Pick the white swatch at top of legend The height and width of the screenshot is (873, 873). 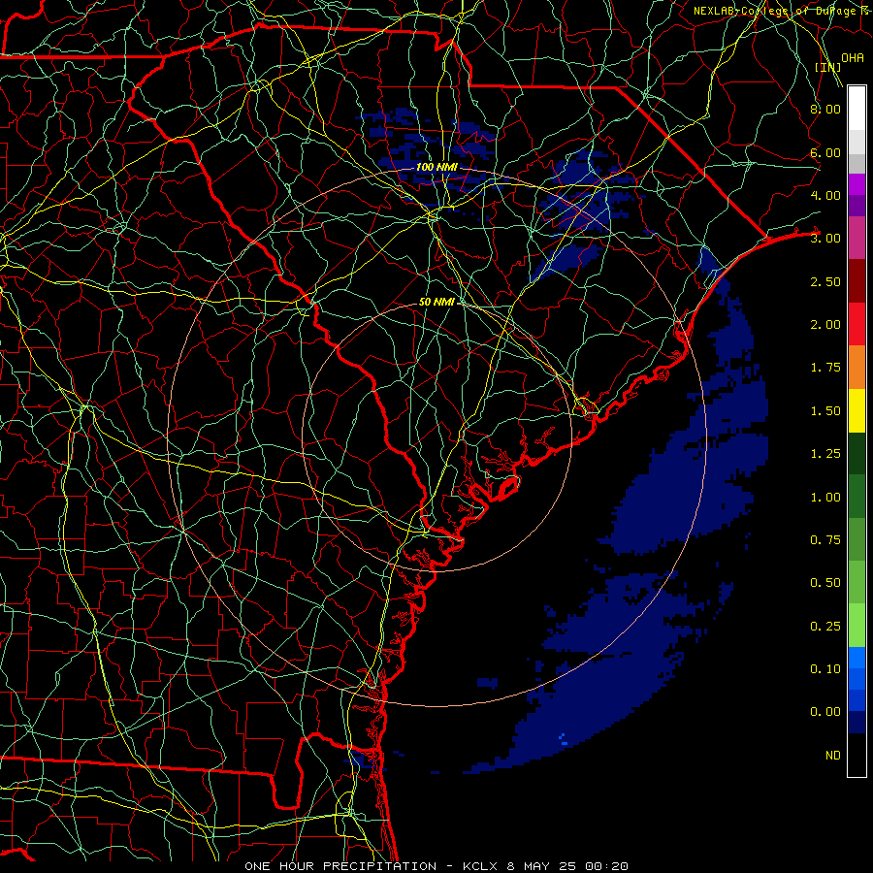pos(857,109)
